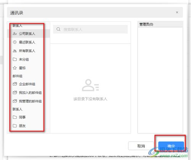This screenshot has width=191, height=160.
Task: Open 最近联系人 list
Action: [x=28, y=42]
